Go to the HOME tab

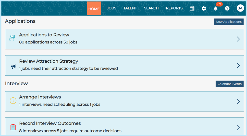pos(94,8)
